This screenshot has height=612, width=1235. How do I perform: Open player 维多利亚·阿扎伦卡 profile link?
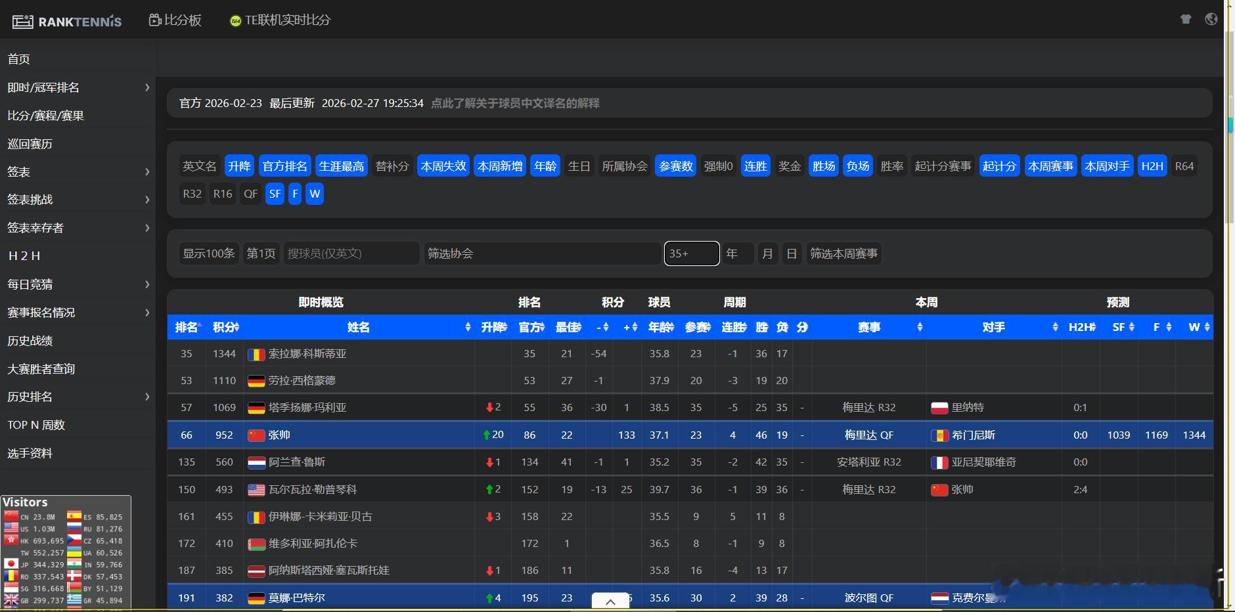(313, 543)
